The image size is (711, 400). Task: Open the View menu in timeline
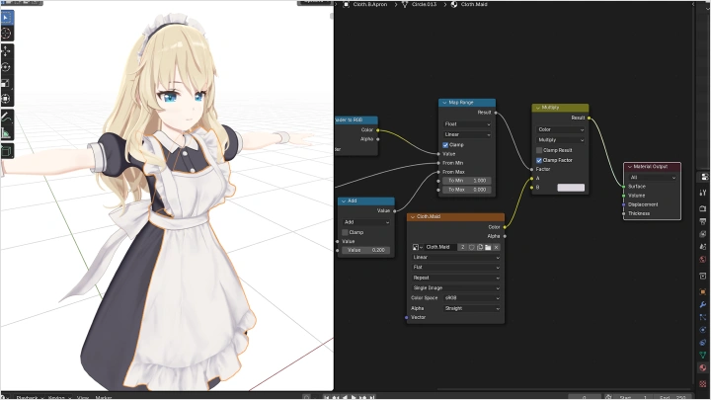tap(83, 397)
